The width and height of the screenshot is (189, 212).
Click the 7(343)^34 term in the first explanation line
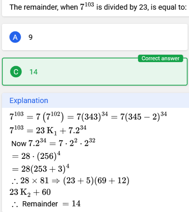pos(92,116)
